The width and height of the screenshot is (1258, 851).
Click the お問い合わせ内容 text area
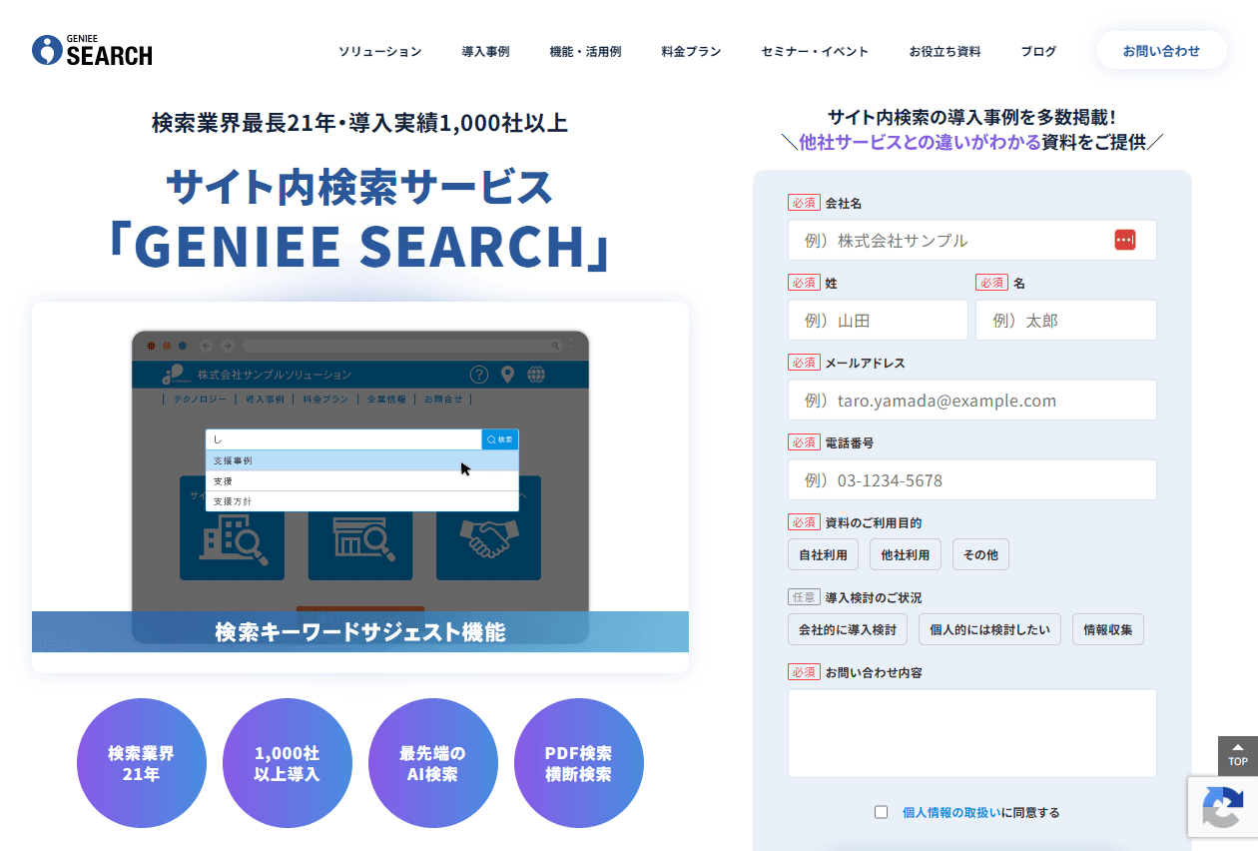pyautogui.click(x=972, y=733)
